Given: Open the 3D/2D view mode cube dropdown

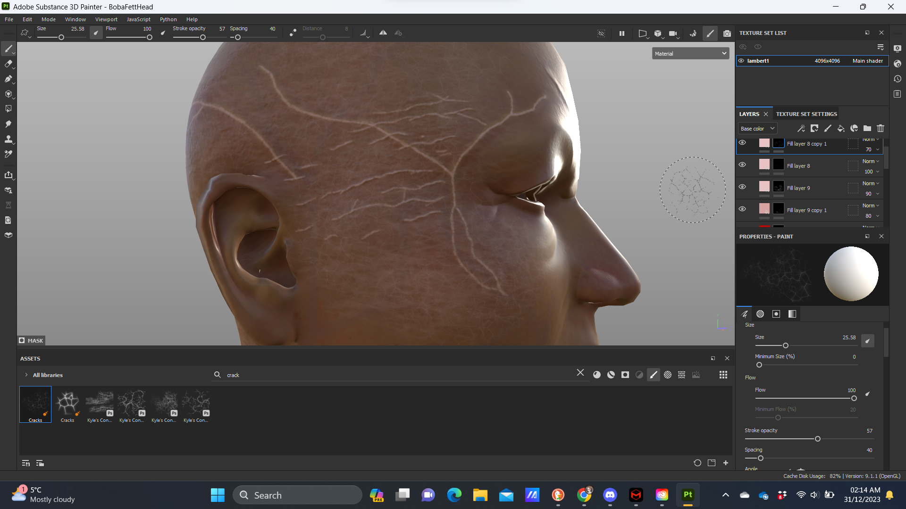Looking at the screenshot, I should coord(659,33).
